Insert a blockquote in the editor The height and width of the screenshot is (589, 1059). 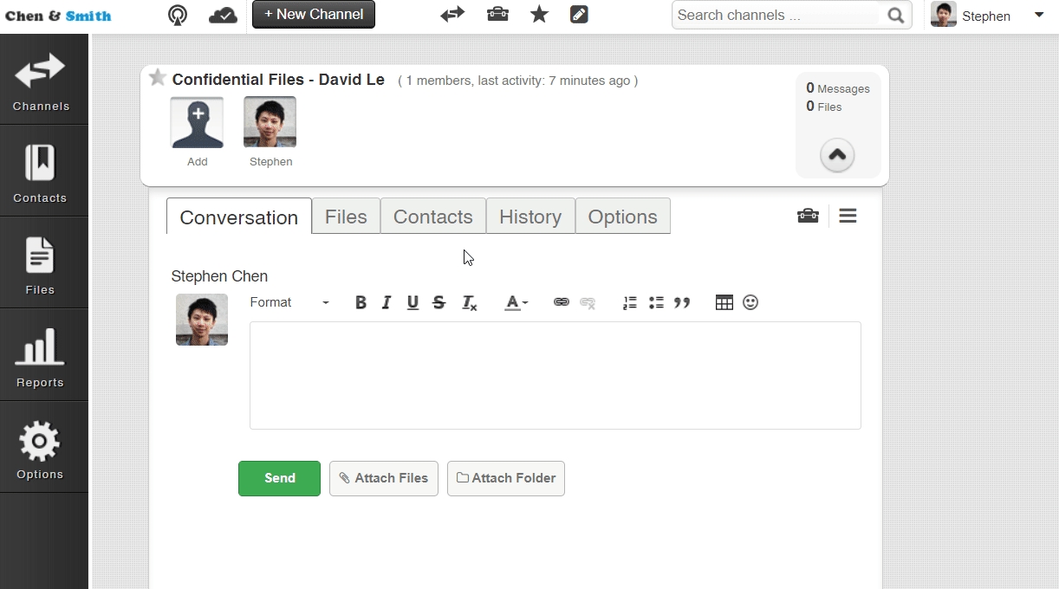(682, 301)
